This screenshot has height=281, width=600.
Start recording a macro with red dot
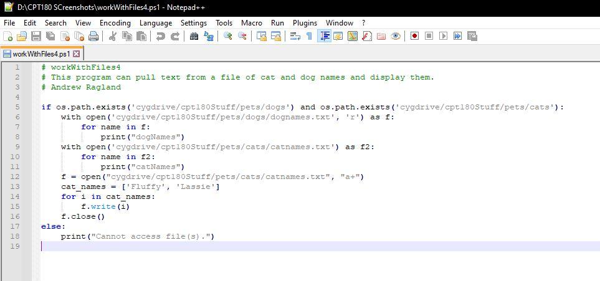tap(415, 36)
